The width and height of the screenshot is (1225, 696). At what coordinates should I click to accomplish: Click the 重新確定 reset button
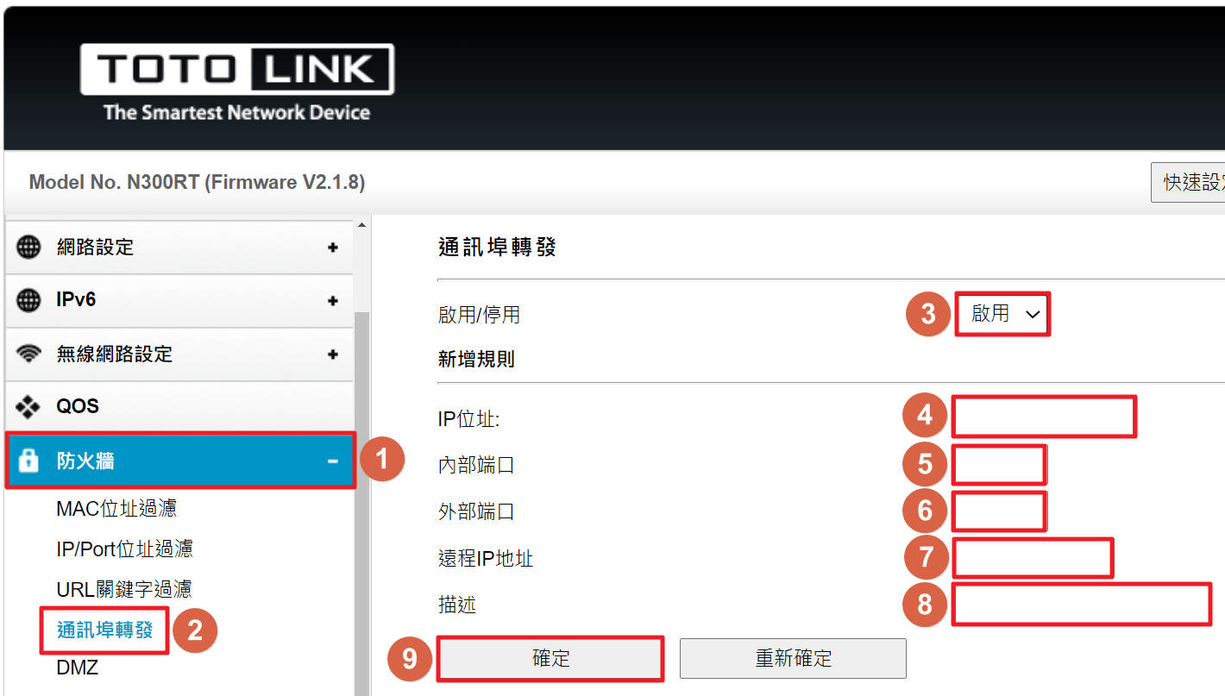[793, 659]
